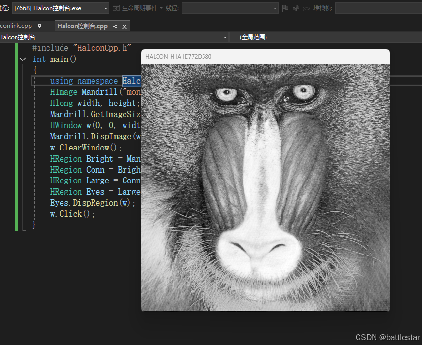Open the process dropdown showing Halcon控制台.exe
This screenshot has height=345, width=422.
pos(60,8)
